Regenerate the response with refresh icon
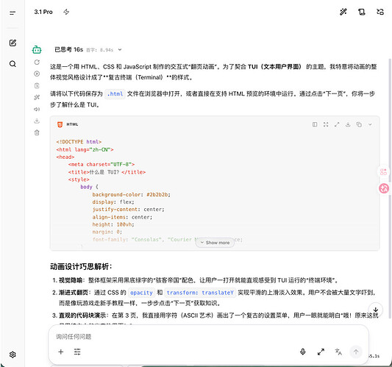392x367 pixels. coord(37,62)
